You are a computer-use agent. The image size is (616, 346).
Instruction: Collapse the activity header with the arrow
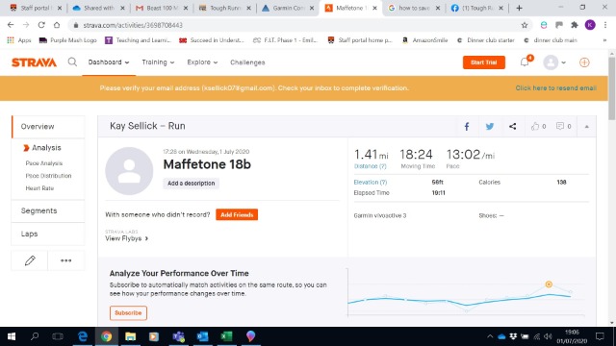click(x=586, y=126)
